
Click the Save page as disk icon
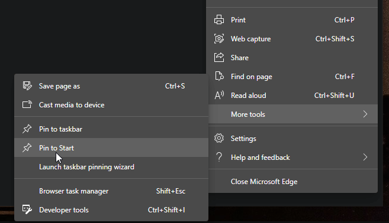coord(27,86)
